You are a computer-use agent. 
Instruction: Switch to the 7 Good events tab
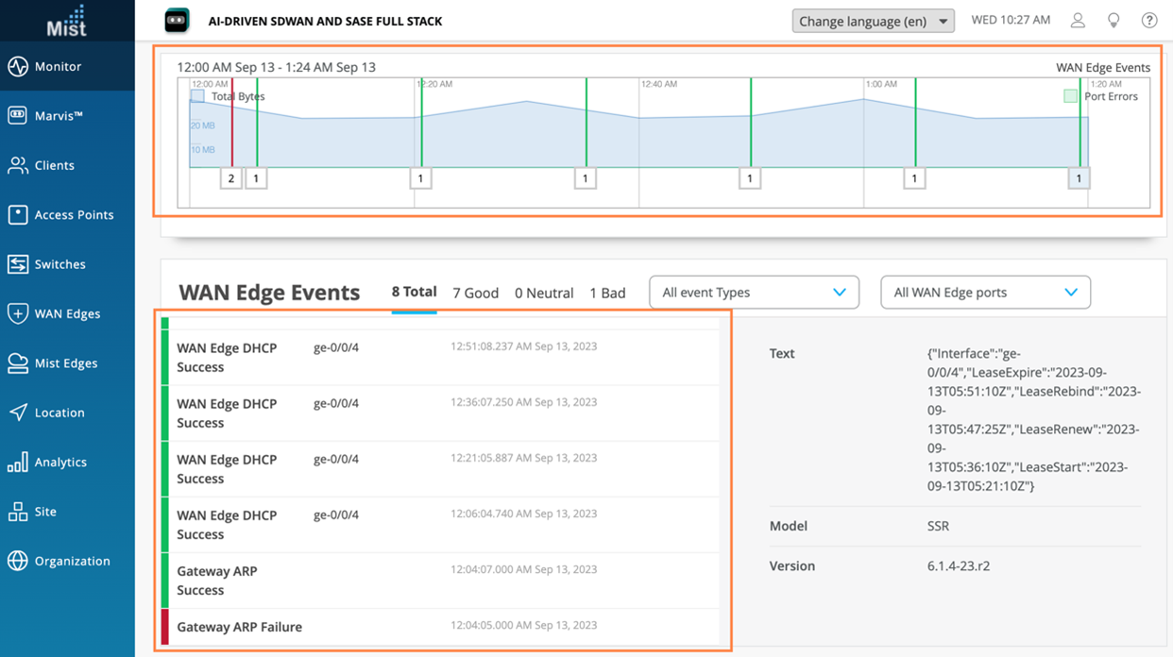(x=475, y=293)
